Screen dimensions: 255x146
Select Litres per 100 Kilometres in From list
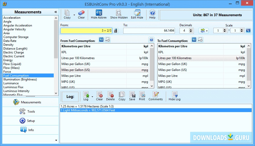click(105, 58)
